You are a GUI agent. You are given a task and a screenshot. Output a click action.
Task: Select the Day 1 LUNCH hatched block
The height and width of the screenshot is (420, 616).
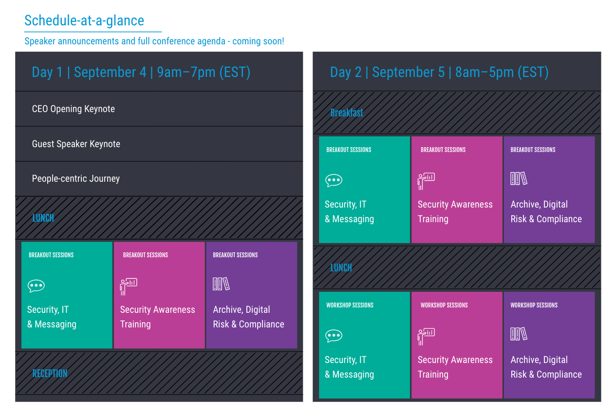pos(159,218)
